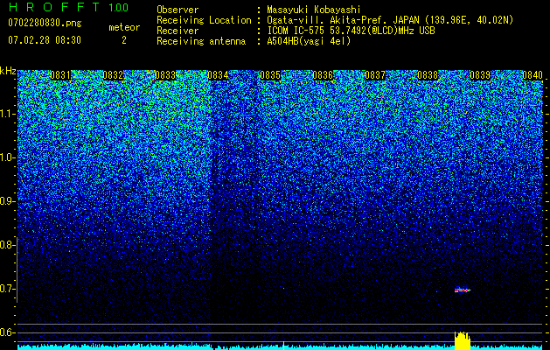The width and height of the screenshot is (550, 350).
Task: Click the 0839 time marker label
Action: point(480,75)
